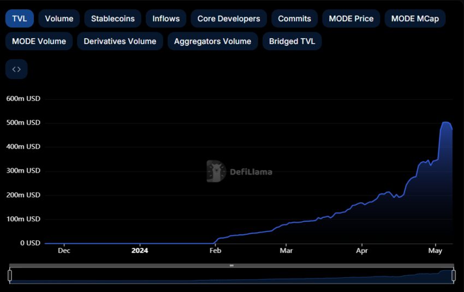464x292 pixels.
Task: Click the center grip of zoom bar
Action: tap(231, 265)
